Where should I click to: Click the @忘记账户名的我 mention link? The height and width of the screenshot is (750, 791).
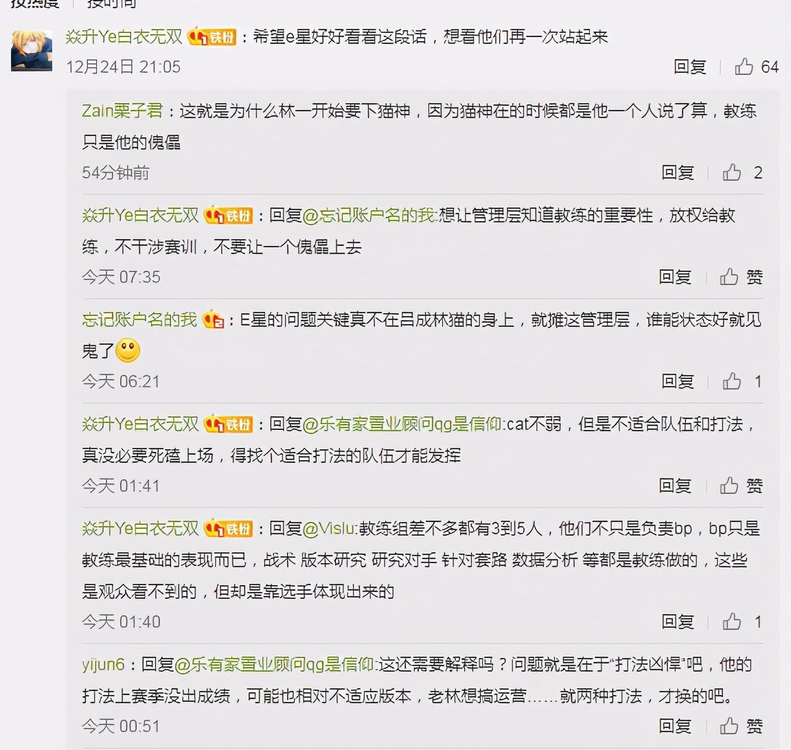point(369,216)
